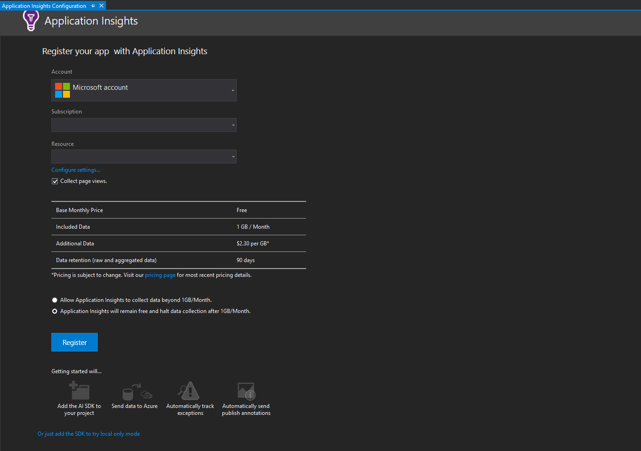Open the pricing page link
This screenshot has width=641, height=451.
160,275
